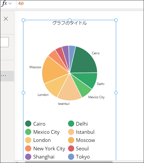Click the top-left selection handle of chart
Viewport: 144px width, 163px height.
point(23,20)
